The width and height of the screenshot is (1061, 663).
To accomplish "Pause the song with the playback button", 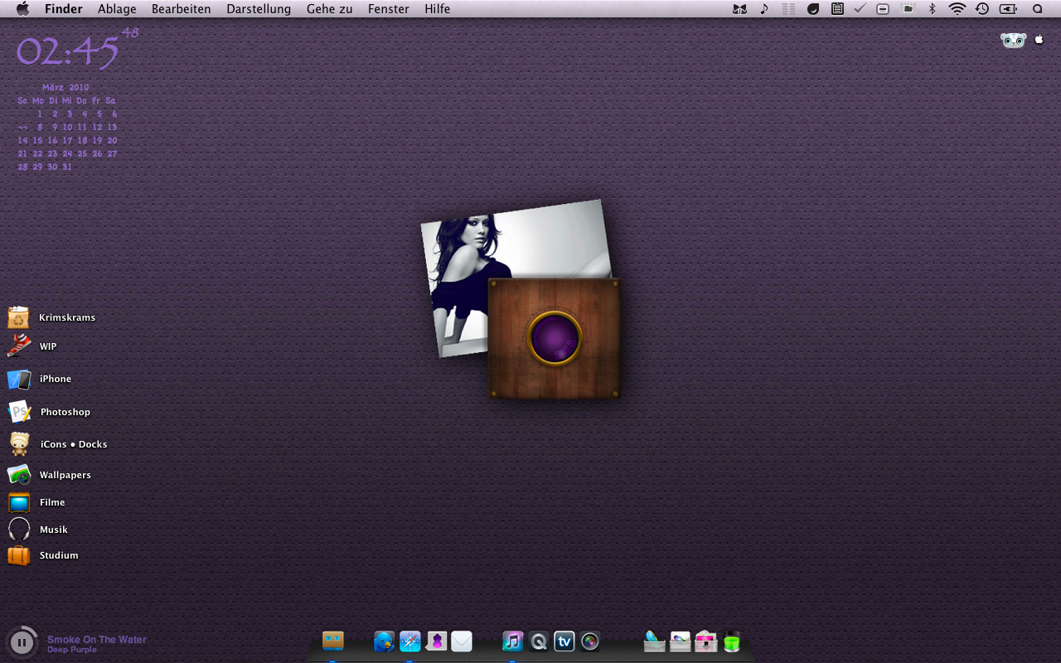I will (22, 642).
